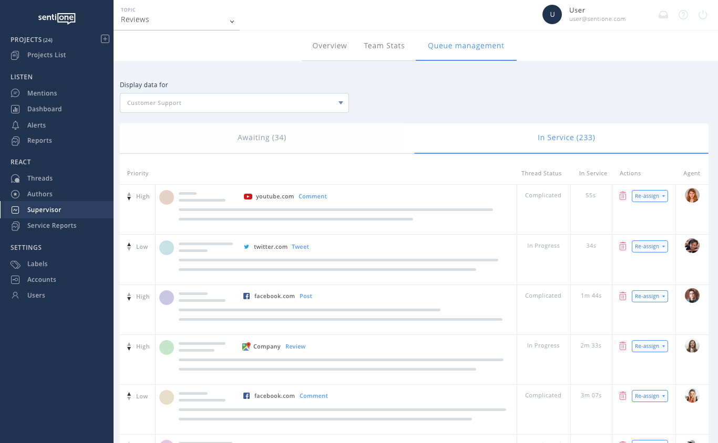
Task: Open Labels under Settings
Action: [37, 263]
